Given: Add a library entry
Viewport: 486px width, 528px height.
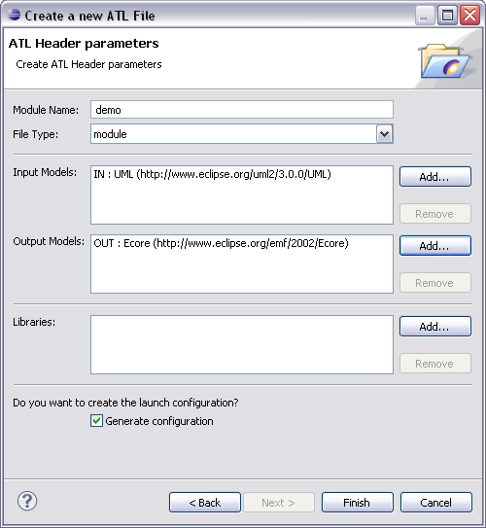Looking at the screenshot, I should (435, 327).
